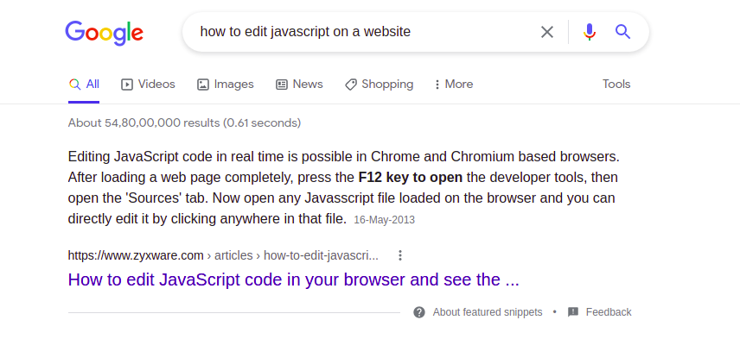Image resolution: width=740 pixels, height=339 pixels.
Task: Click the Shopping tag icon
Action: (x=351, y=85)
